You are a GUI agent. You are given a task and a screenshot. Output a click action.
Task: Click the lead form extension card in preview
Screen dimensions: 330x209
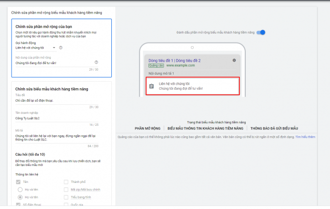point(193,86)
